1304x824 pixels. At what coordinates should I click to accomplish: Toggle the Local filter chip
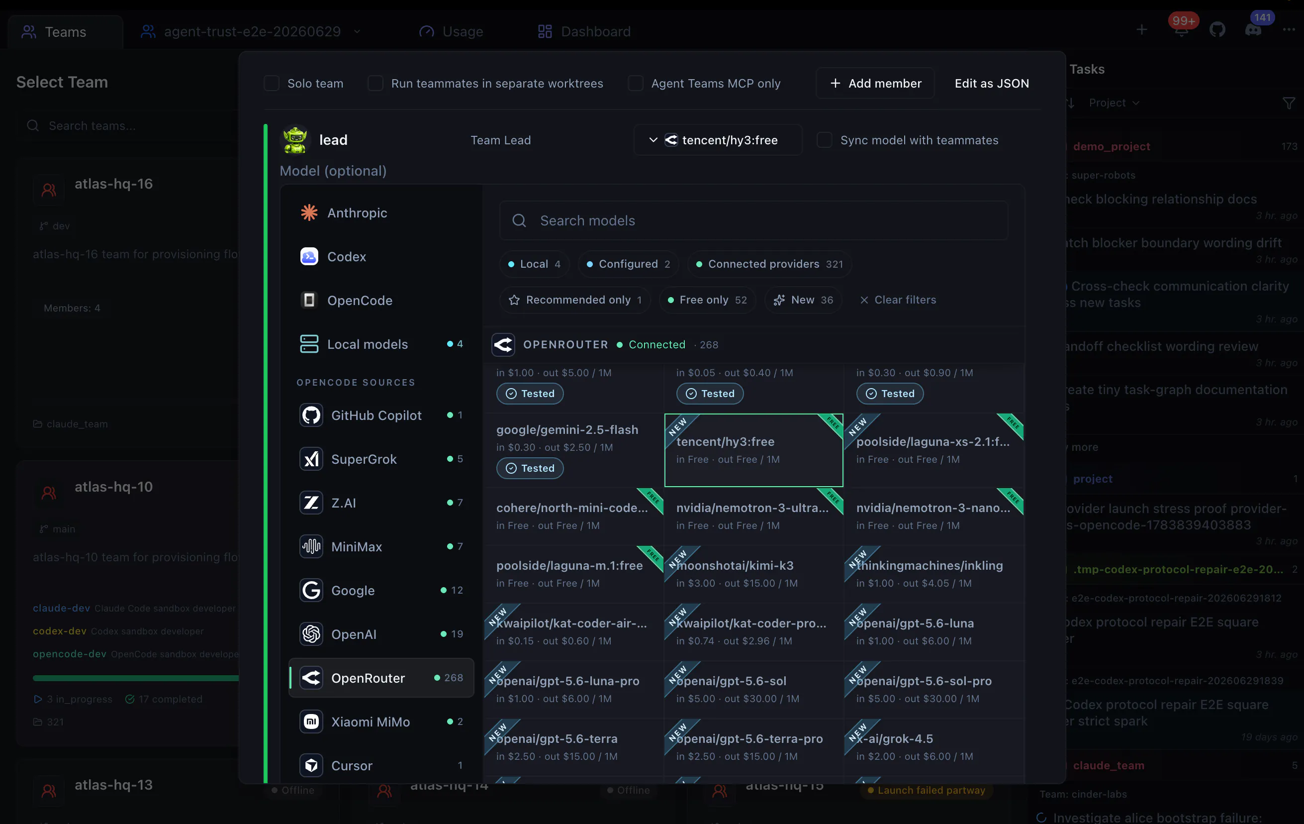tap(534, 264)
